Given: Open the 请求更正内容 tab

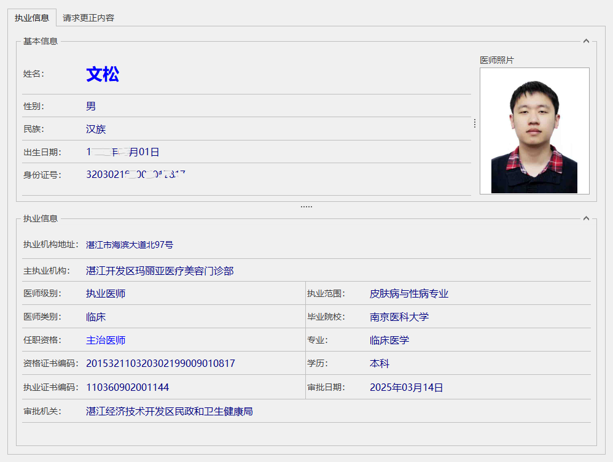Looking at the screenshot, I should (x=88, y=18).
